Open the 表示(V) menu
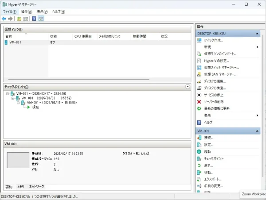This screenshot has width=266, height=200. [42, 12]
